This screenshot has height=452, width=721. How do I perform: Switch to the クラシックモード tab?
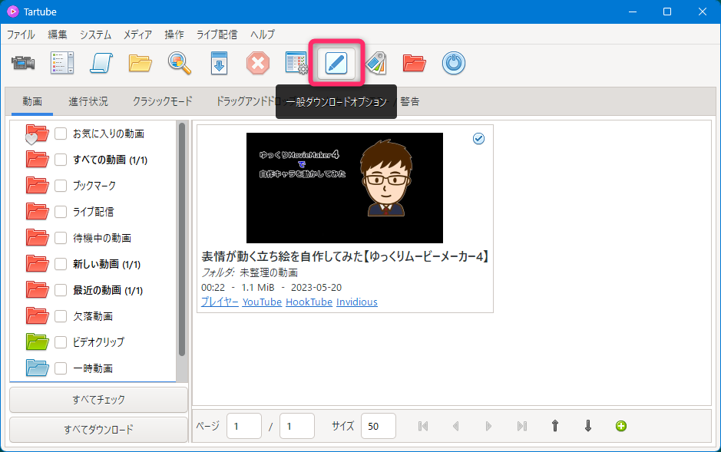[162, 101]
